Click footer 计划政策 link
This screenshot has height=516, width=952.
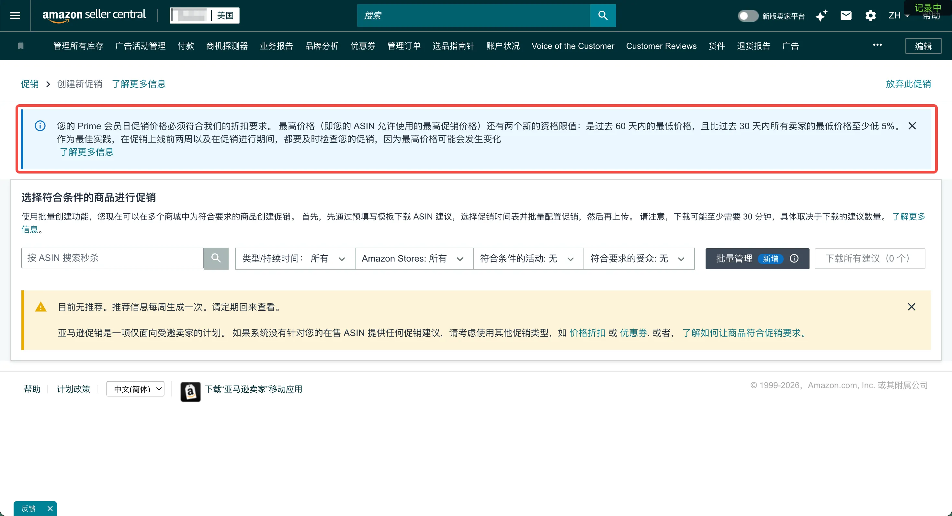pos(73,389)
